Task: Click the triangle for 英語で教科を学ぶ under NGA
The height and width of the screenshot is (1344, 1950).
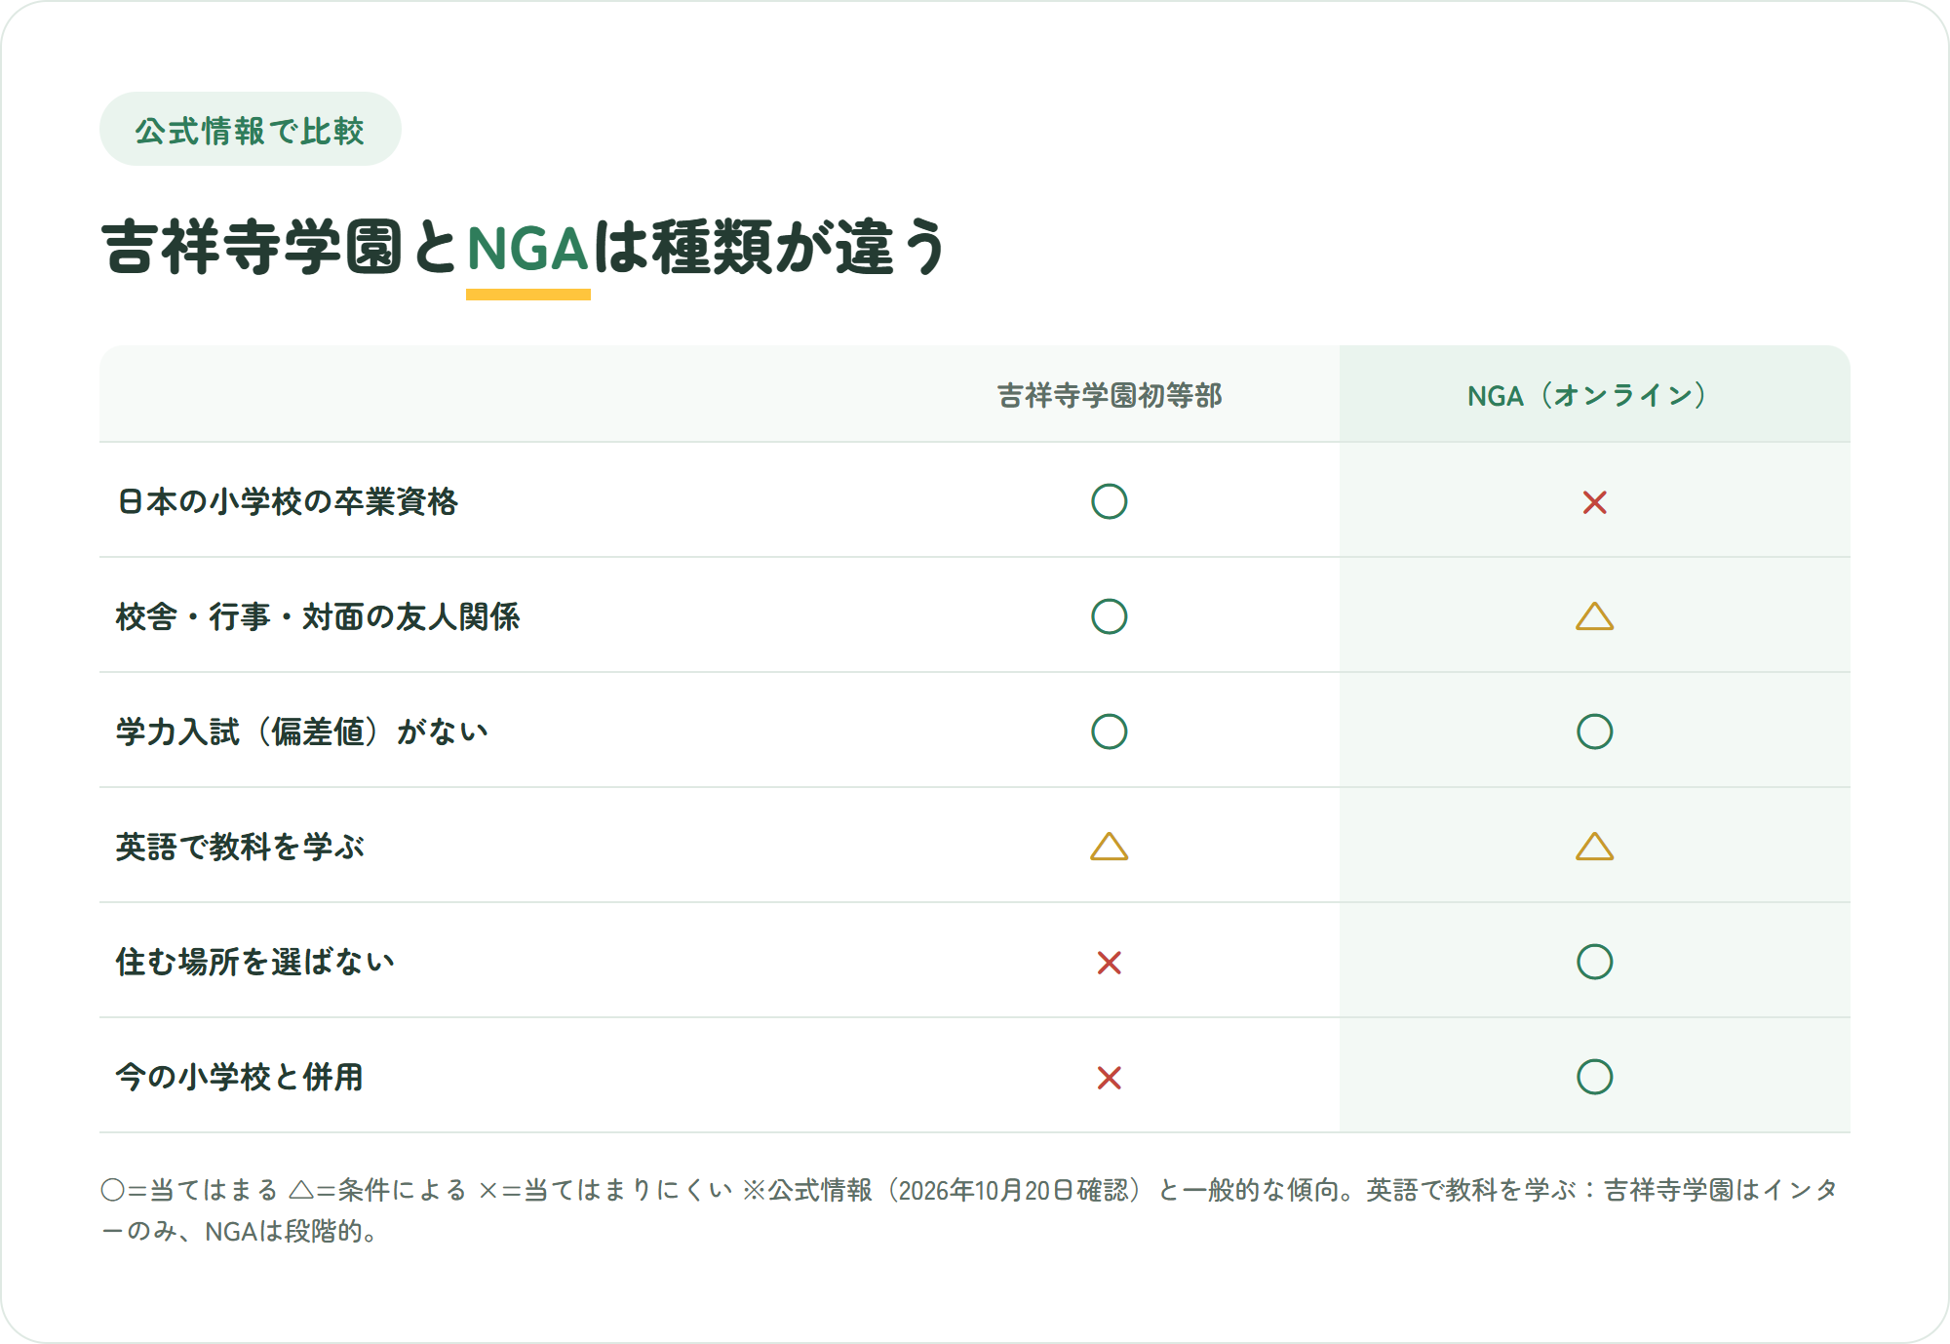Action: (x=1594, y=847)
